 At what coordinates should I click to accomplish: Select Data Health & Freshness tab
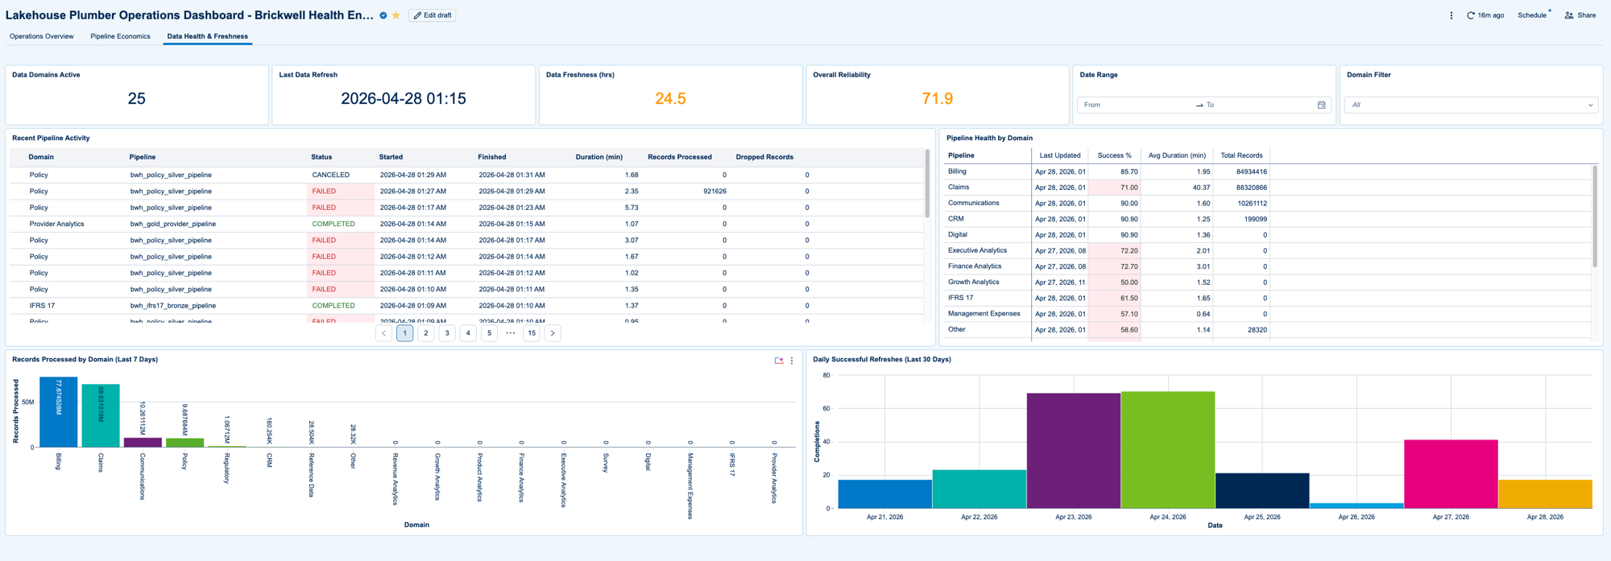coord(208,36)
